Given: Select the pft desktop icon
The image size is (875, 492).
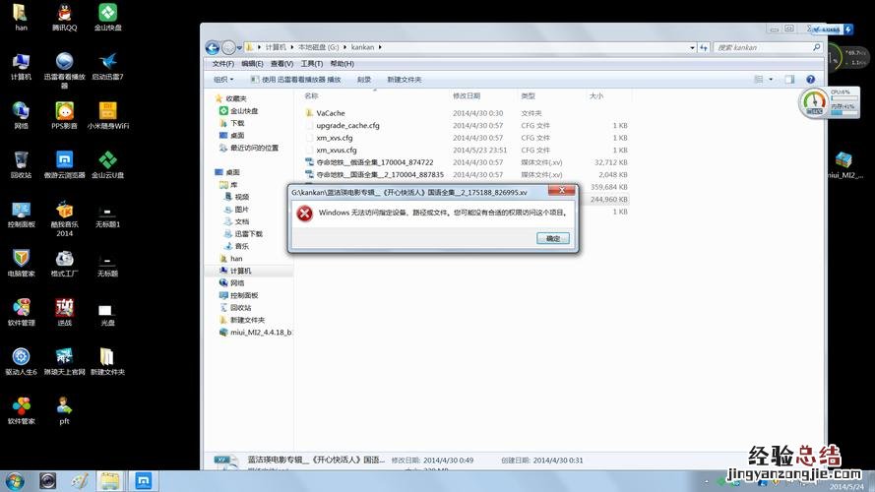Looking at the screenshot, I should (x=65, y=410).
